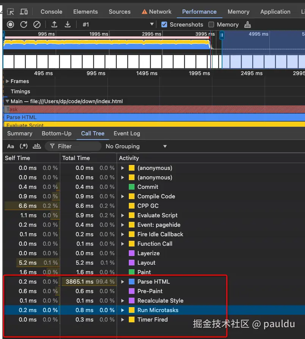This screenshot has width=305, height=339.
Task: Toggle the regex filter option
Action: click(x=24, y=146)
